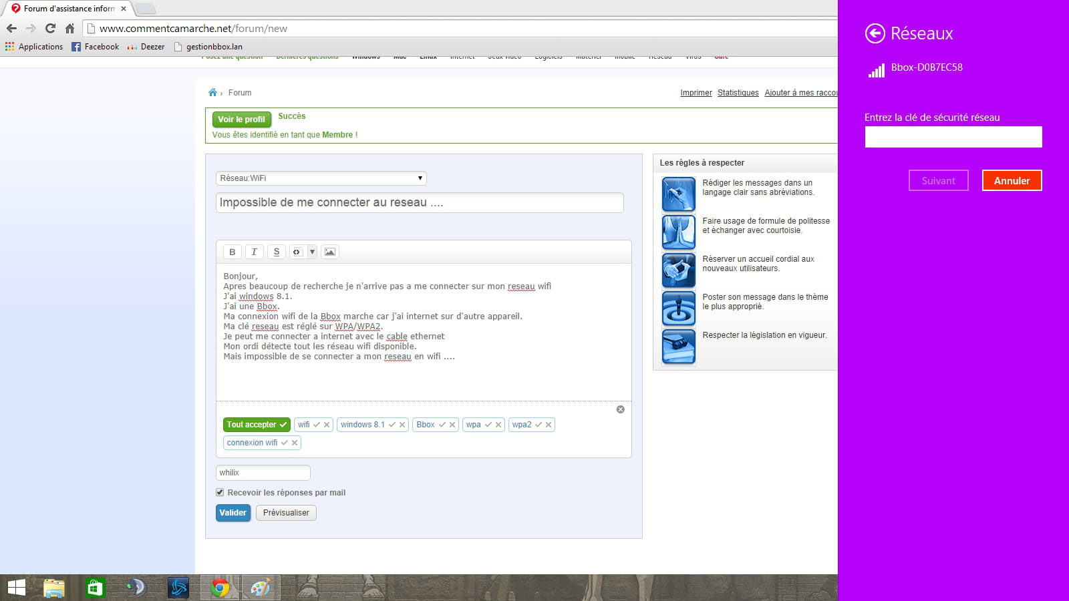Viewport: 1069px width, 601px height.
Task: Apply italic formatting in editor toolbar
Action: click(x=254, y=252)
